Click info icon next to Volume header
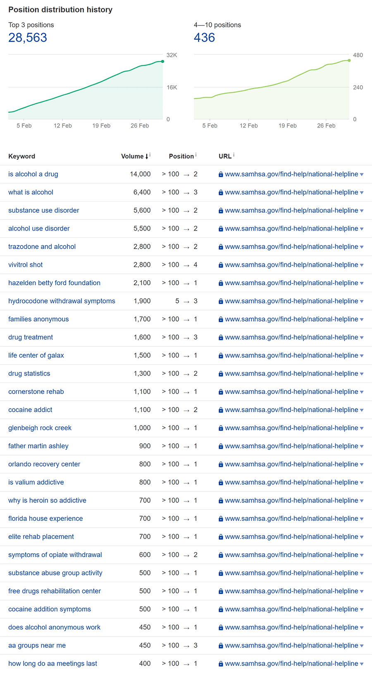Screen dimensions: 372x680 [150, 155]
